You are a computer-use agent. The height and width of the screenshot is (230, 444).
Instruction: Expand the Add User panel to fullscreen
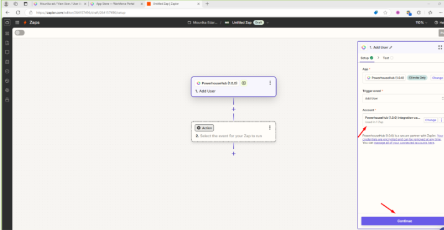point(440,47)
